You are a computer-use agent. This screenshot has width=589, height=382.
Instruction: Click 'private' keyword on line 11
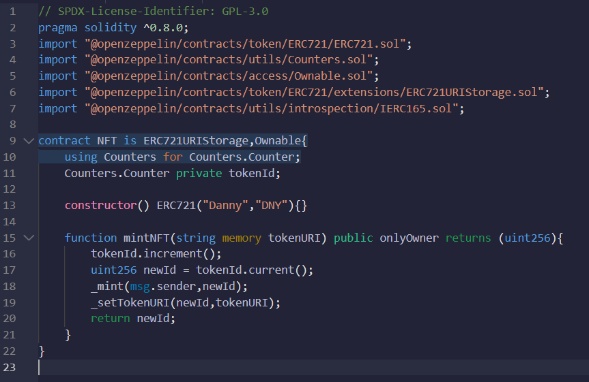coord(199,173)
